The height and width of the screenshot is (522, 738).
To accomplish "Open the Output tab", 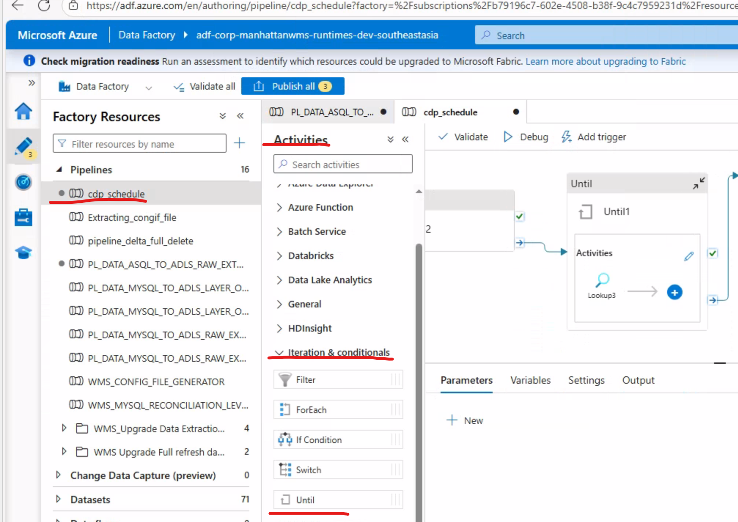I will point(638,380).
